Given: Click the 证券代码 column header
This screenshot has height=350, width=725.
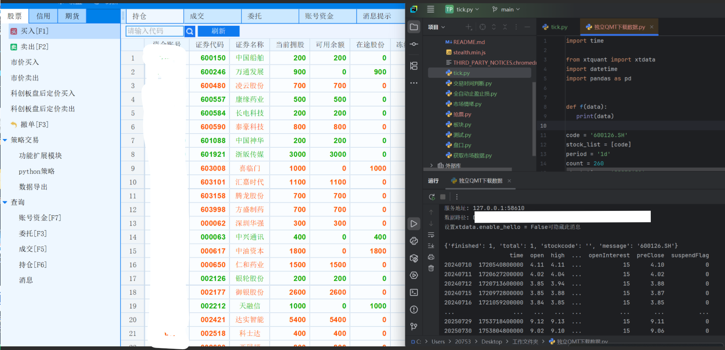Looking at the screenshot, I should tap(210, 45).
